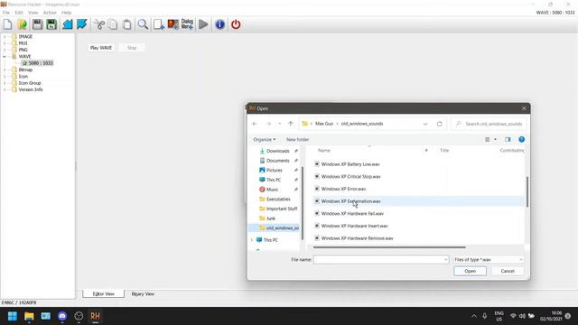Open the view options dropdown arrow

click(x=495, y=140)
